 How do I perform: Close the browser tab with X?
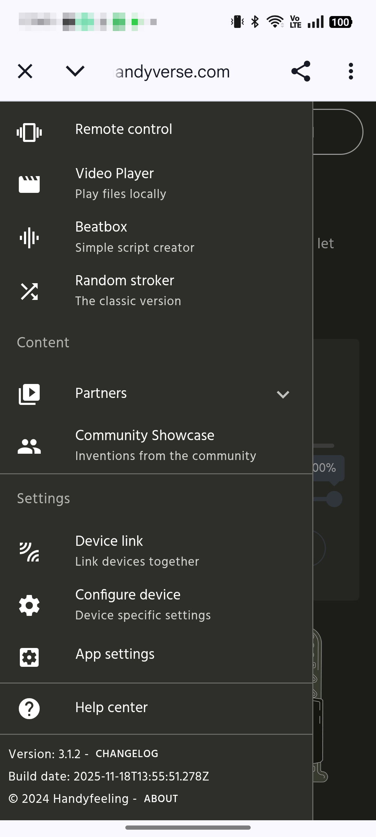click(x=25, y=71)
